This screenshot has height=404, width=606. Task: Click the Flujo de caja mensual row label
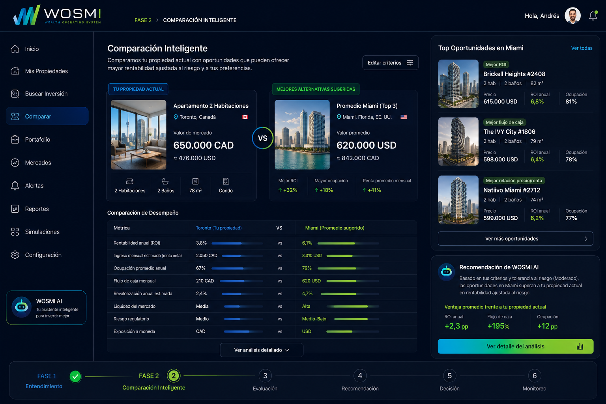tap(135, 281)
